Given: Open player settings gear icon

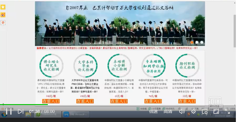Looking at the screenshot, I should pyautogui.click(x=193, y=112).
